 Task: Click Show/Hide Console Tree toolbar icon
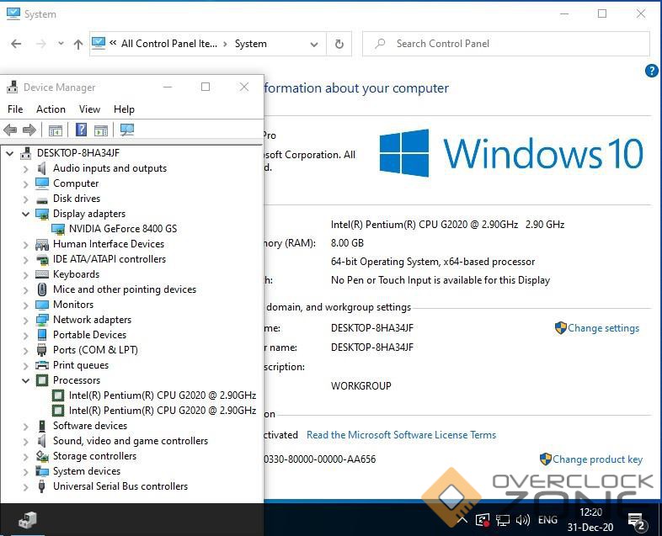coord(56,130)
